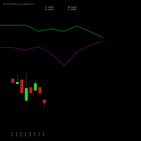141x141 pixels.
Task: Click the purple indicator line
Action: (51, 54)
